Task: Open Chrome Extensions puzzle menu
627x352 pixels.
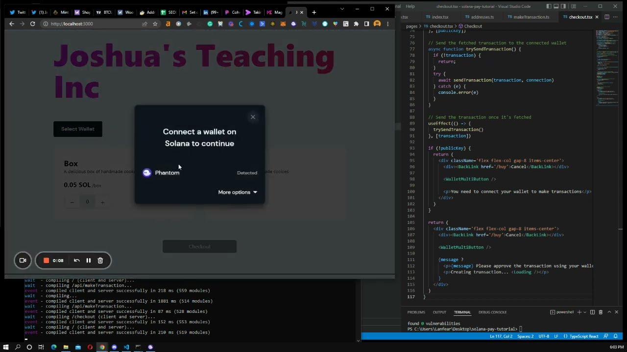Action: [x=356, y=23]
